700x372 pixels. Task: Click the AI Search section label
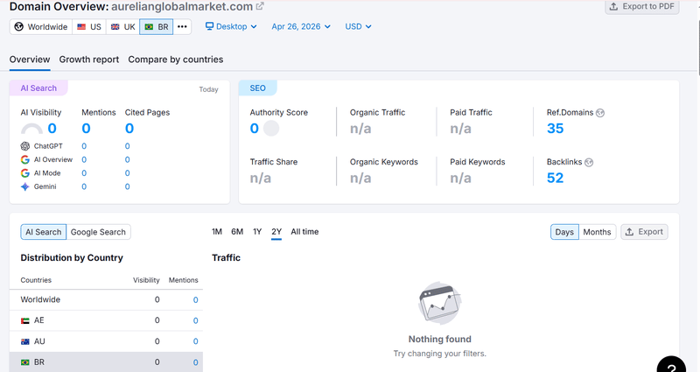coord(38,88)
